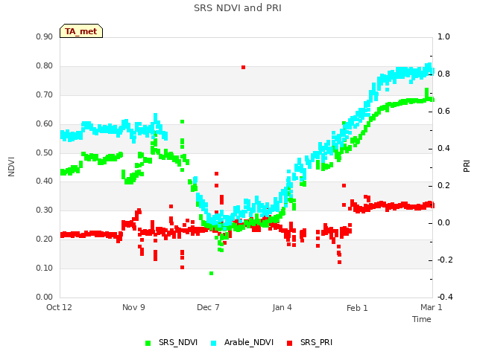Screen dimensions: 477x357
Task: Click the 1.0 PRI axis value
Action: [x=443, y=36]
